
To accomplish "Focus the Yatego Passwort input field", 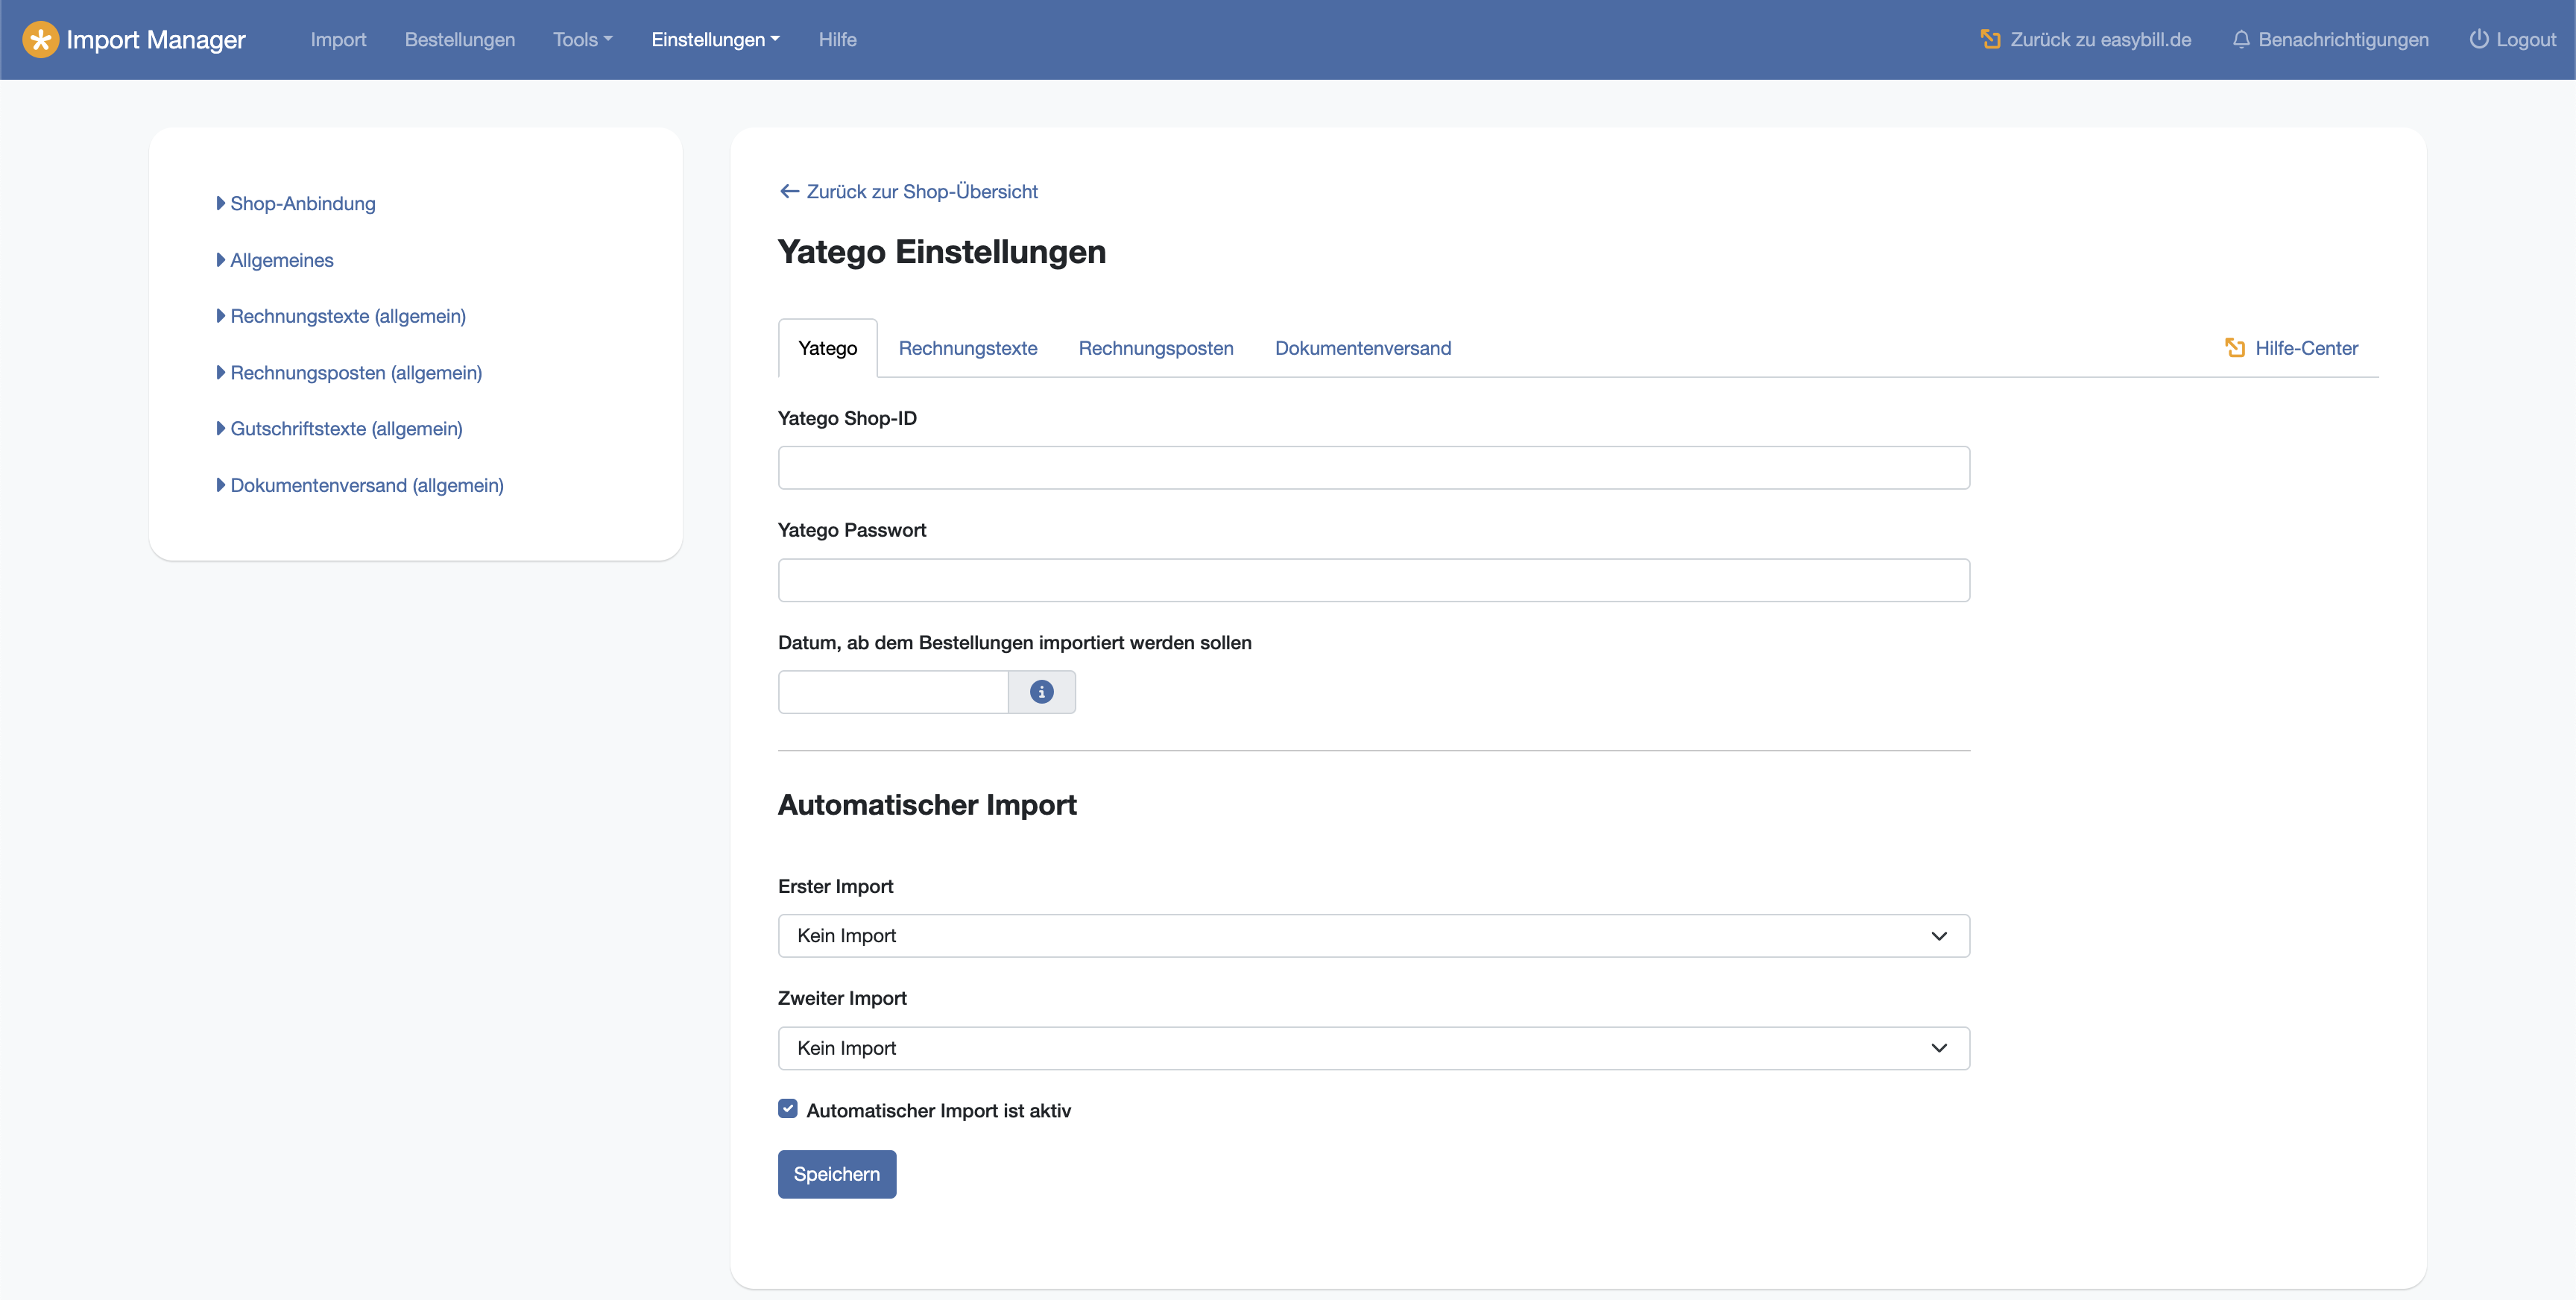I will 1373,580.
